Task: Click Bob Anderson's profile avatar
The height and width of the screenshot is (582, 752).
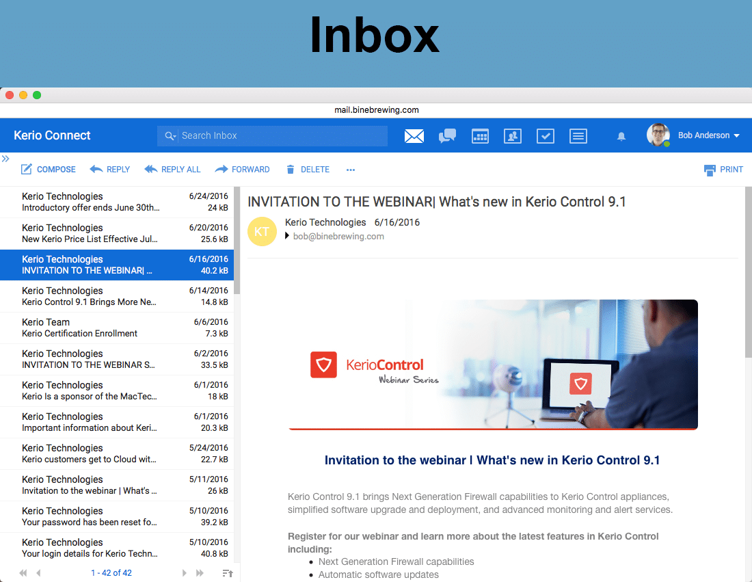Action: tap(658, 135)
